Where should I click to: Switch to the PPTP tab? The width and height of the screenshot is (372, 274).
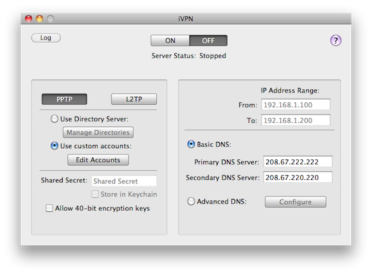point(64,99)
